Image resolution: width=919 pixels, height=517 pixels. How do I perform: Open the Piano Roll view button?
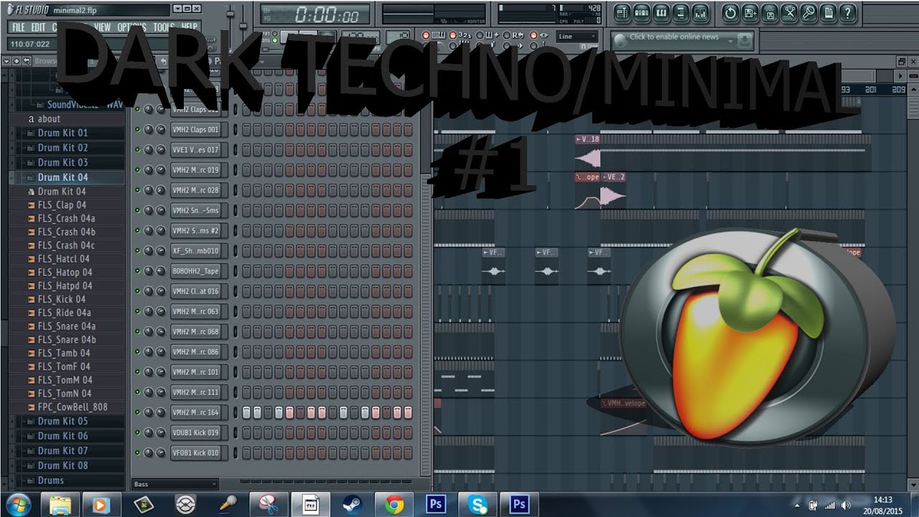point(661,12)
